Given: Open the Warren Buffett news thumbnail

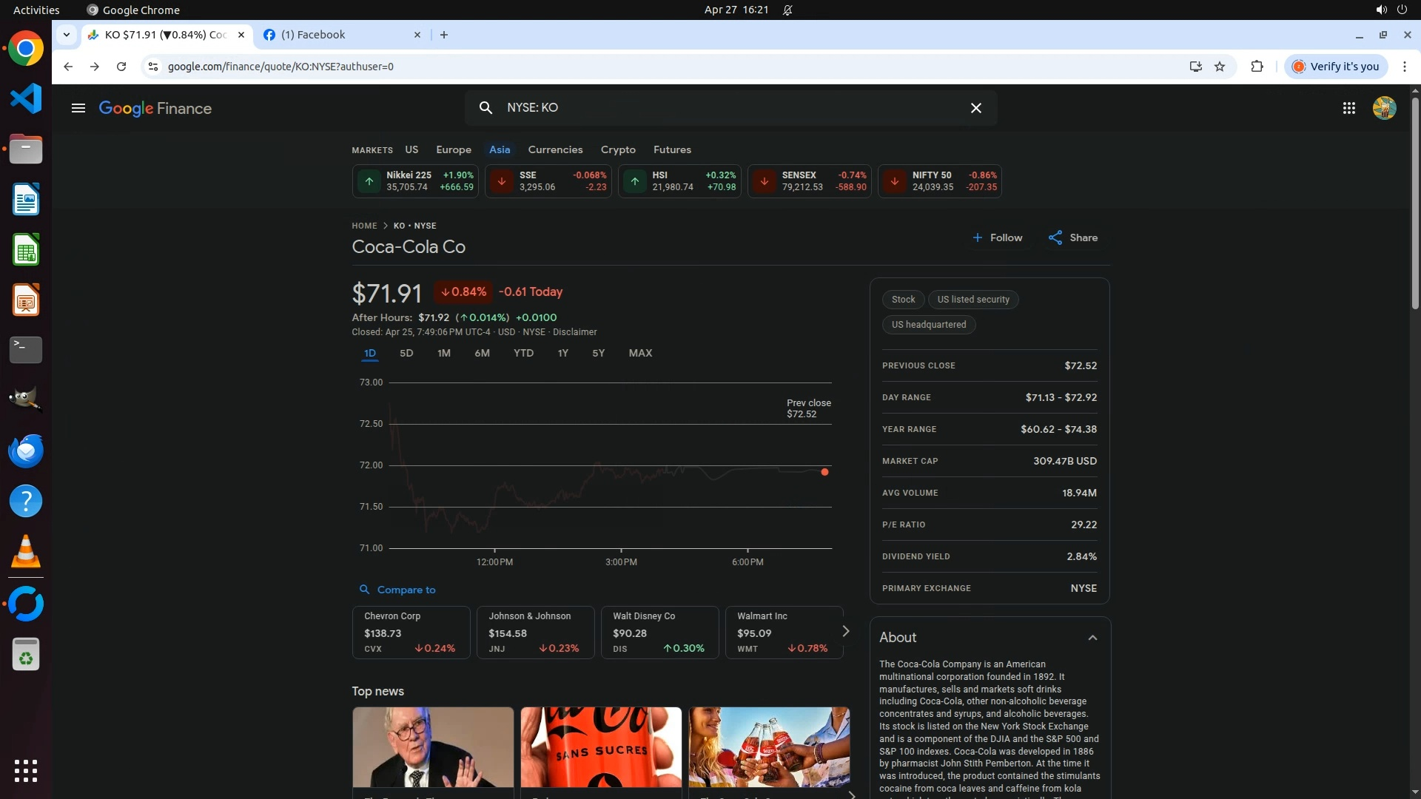Looking at the screenshot, I should click(433, 747).
